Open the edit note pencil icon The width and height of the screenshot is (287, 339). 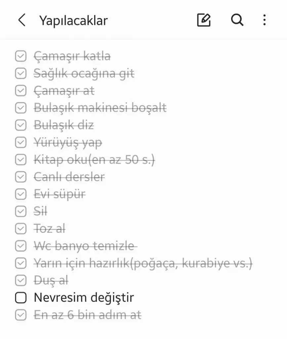click(204, 20)
